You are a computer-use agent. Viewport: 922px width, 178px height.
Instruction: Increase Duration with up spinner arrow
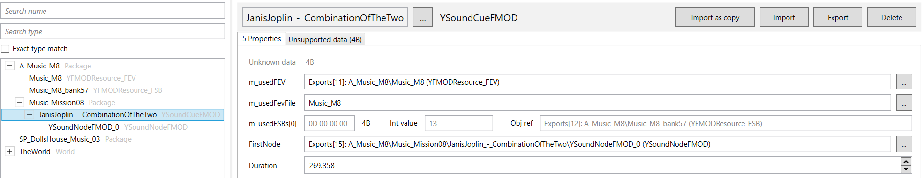(906, 162)
